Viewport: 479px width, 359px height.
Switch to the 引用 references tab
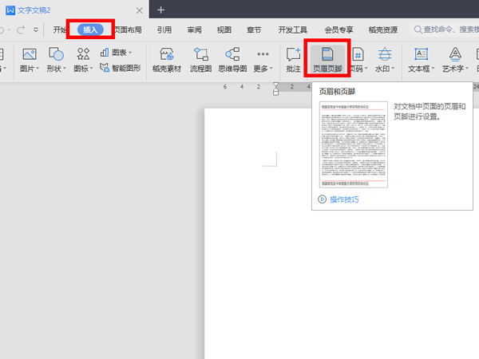164,30
